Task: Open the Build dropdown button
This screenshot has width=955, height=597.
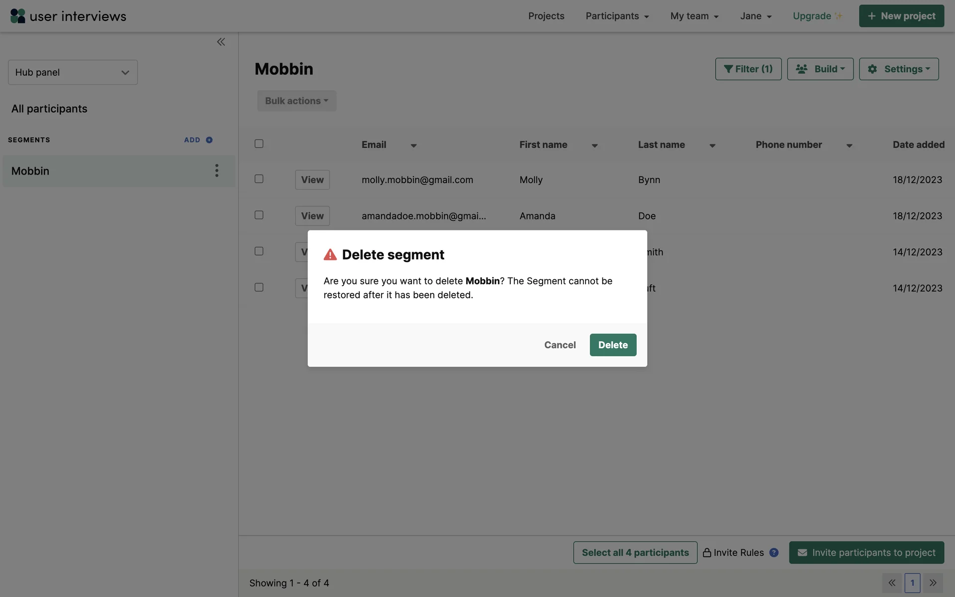Action: (x=820, y=69)
